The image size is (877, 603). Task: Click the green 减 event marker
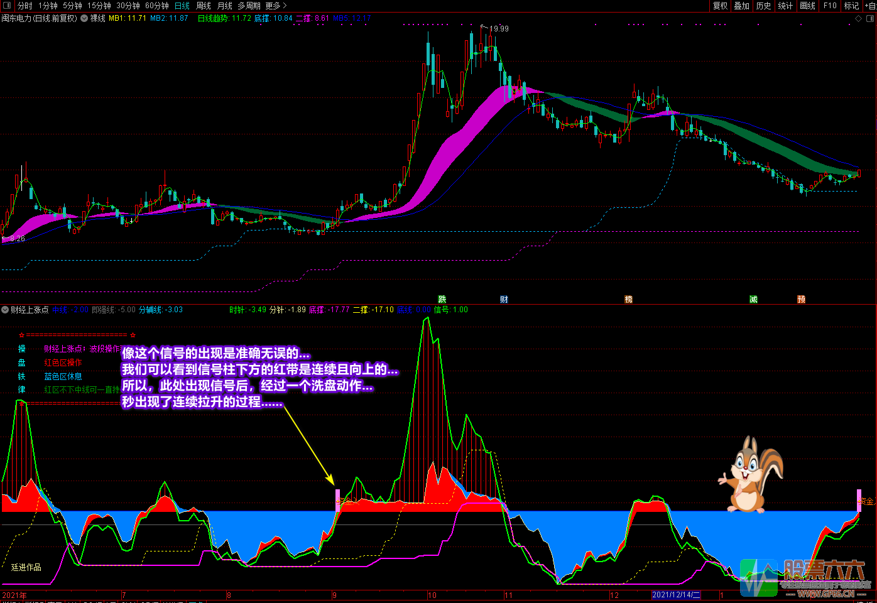point(753,300)
